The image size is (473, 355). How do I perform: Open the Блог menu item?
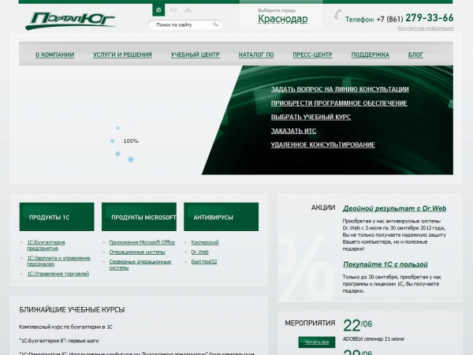point(415,55)
